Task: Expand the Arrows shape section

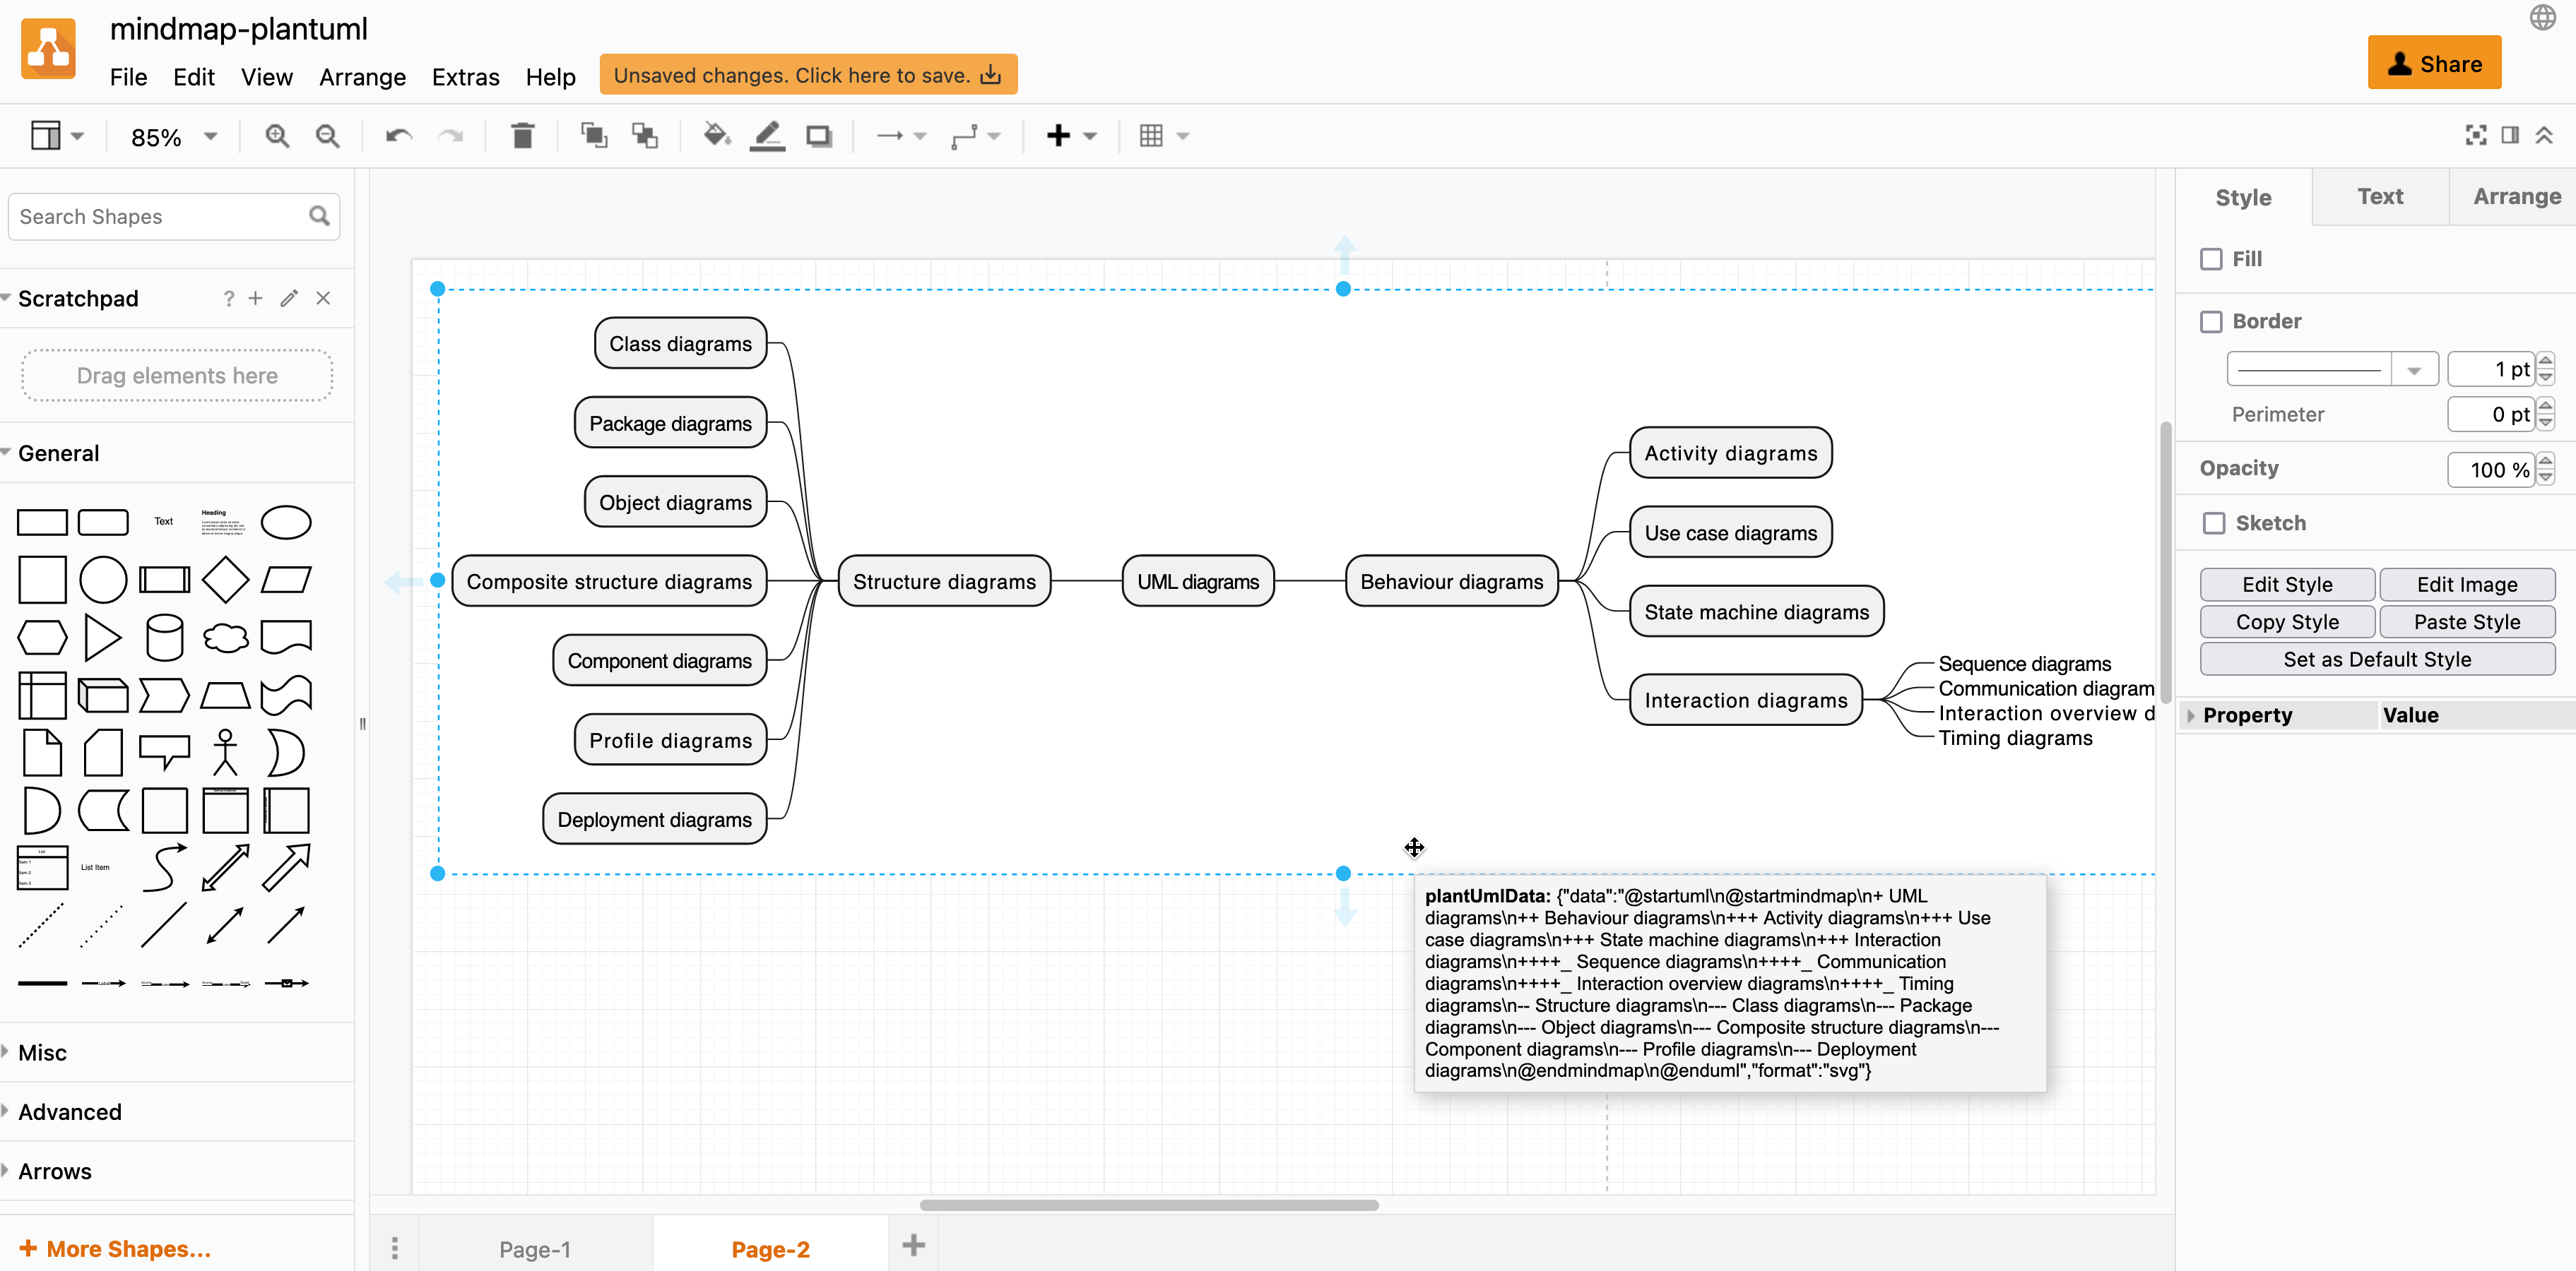Action: point(55,1170)
